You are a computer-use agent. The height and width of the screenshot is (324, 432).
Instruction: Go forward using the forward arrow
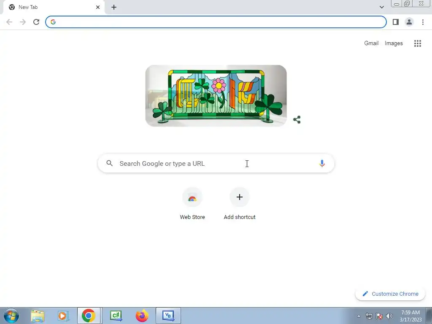tap(23, 22)
